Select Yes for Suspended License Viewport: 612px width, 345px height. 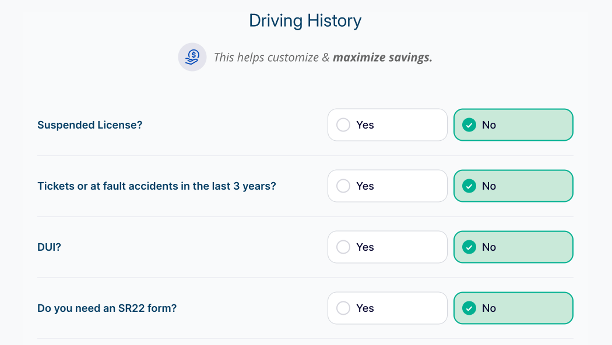[387, 125]
